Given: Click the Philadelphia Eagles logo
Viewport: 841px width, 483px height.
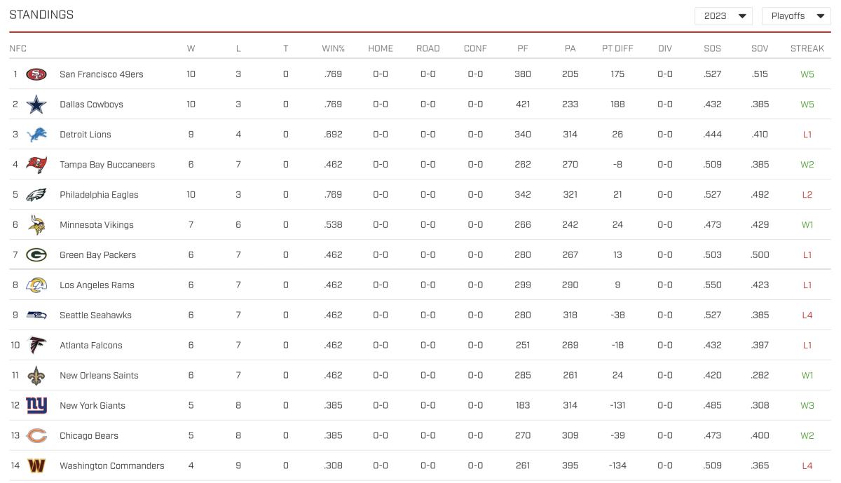Looking at the screenshot, I should (x=36, y=195).
